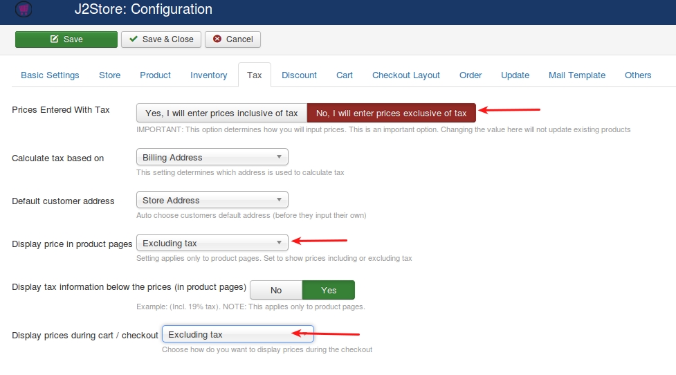
Task: Select 'No, I will enter prices exclusive of tax'
Action: click(x=392, y=113)
